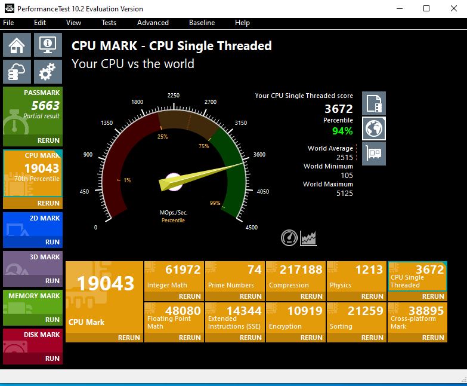Select the Extended Instructions 14344 tile
Screen dimensions: 467x386
click(234, 318)
